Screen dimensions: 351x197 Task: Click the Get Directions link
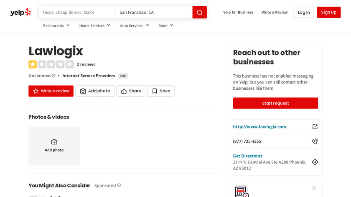pos(247,156)
